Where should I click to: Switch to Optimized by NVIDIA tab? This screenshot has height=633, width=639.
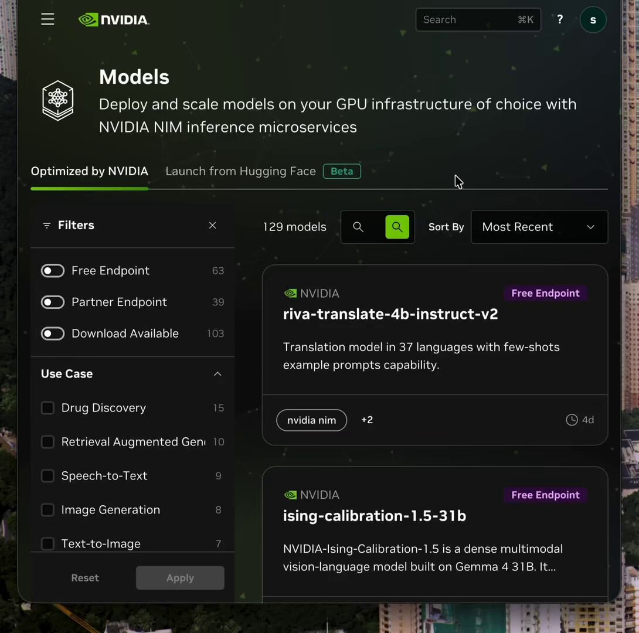tap(89, 171)
